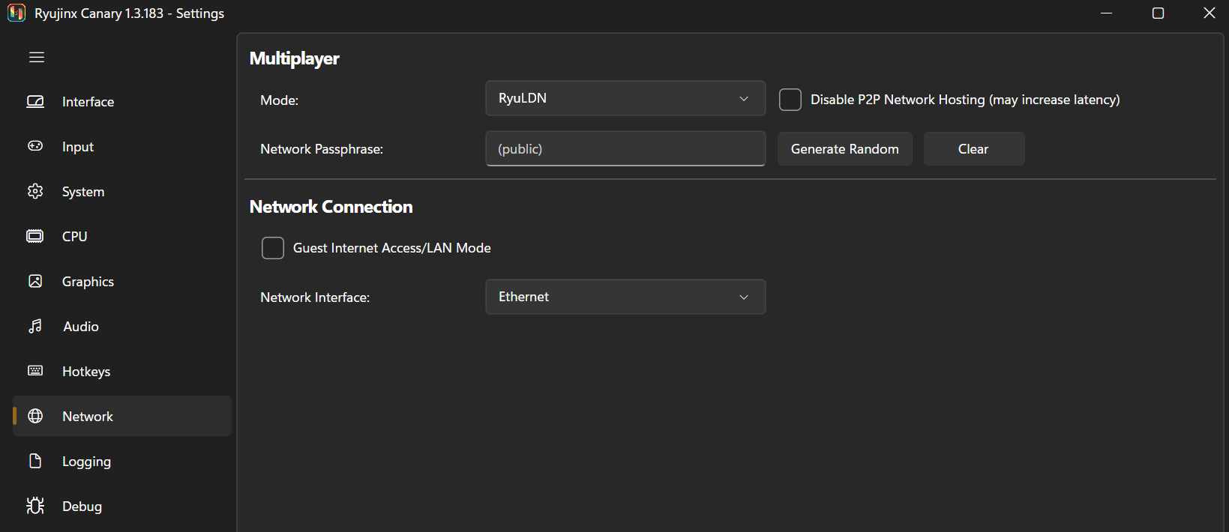Click the Interface laptop icon

(35, 102)
